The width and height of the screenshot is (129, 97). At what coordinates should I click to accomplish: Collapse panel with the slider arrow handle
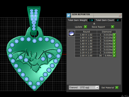pos(94,23)
